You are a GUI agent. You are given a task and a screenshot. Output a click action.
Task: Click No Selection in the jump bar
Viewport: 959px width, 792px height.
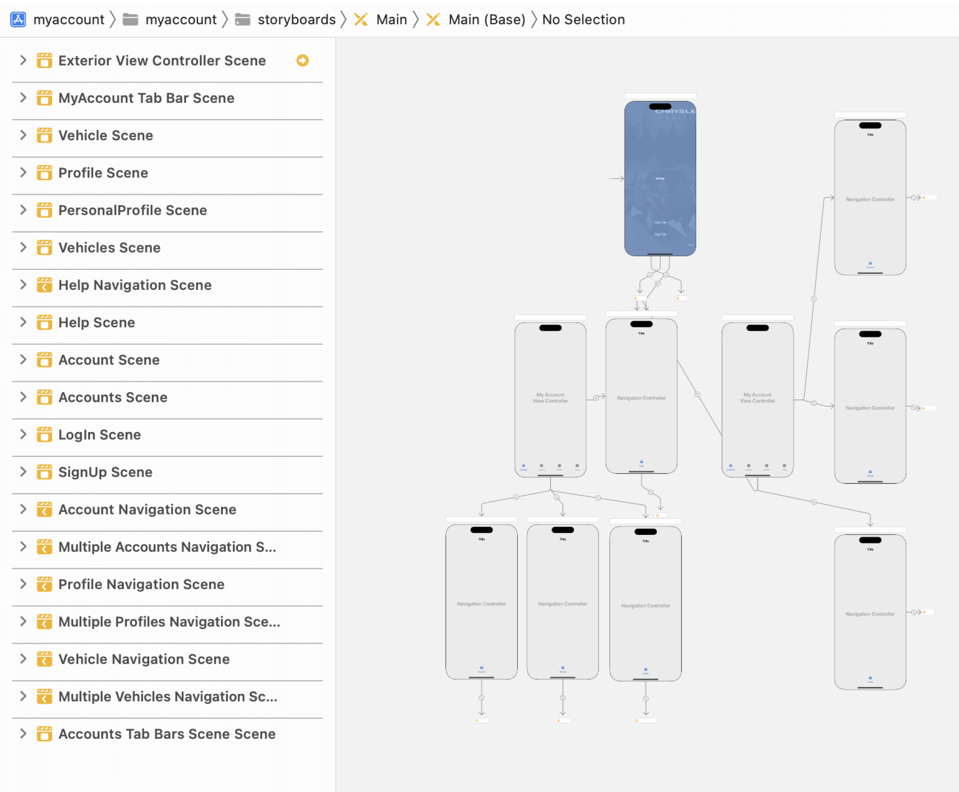pos(584,19)
